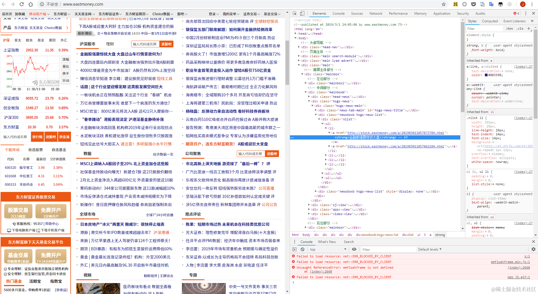Expand the main search-module div

pyautogui.click(x=299, y=56)
